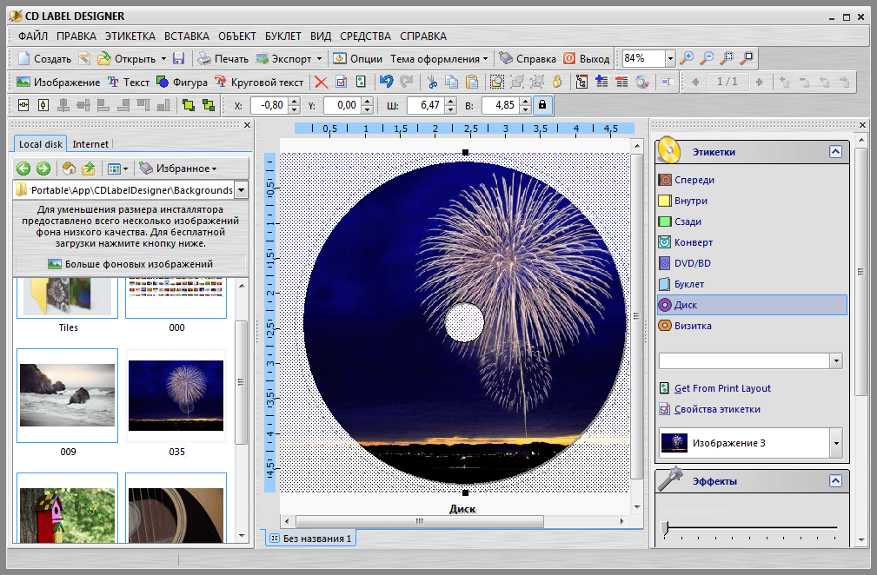Open the Изображение 3 object dropdown
The image size is (877, 575).
pos(836,443)
